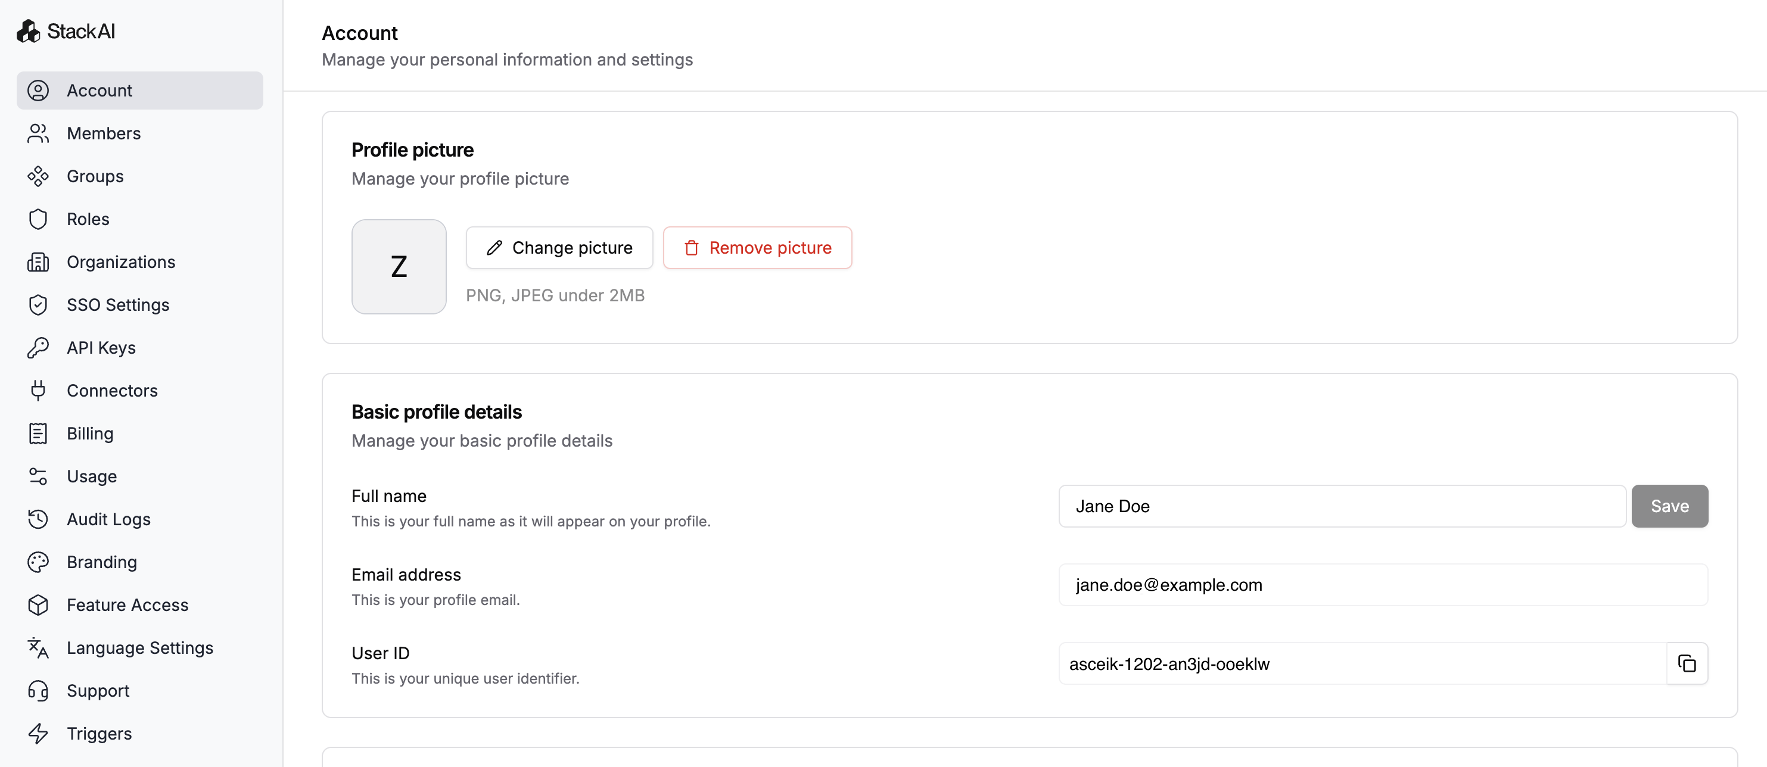Click the Branding palette icon
Viewport: 1767px width, 767px height.
pyautogui.click(x=38, y=562)
